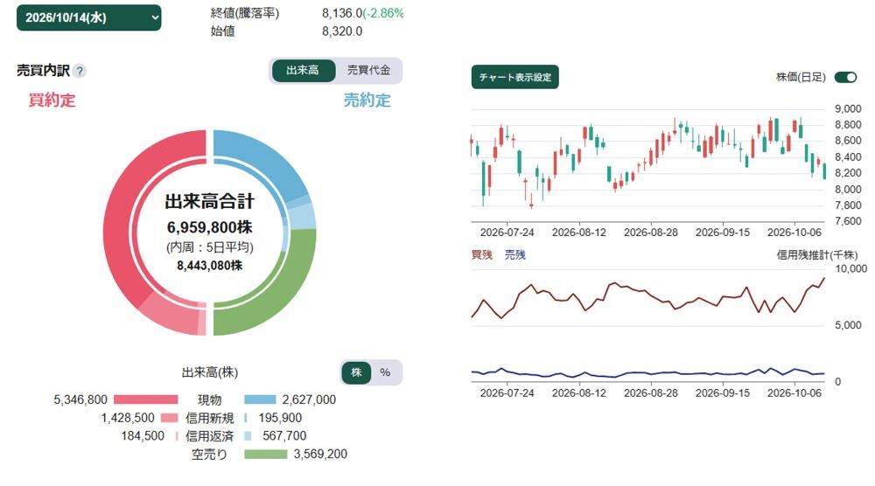Click the 買残 legend label
Screen dimensions: 875x486
[x=482, y=254]
